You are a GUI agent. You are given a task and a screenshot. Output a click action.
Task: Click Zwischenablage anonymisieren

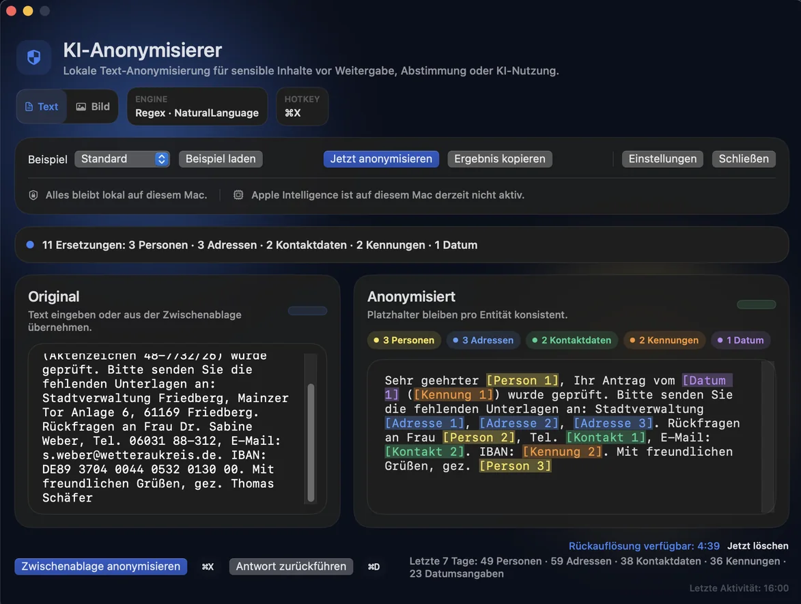click(100, 566)
